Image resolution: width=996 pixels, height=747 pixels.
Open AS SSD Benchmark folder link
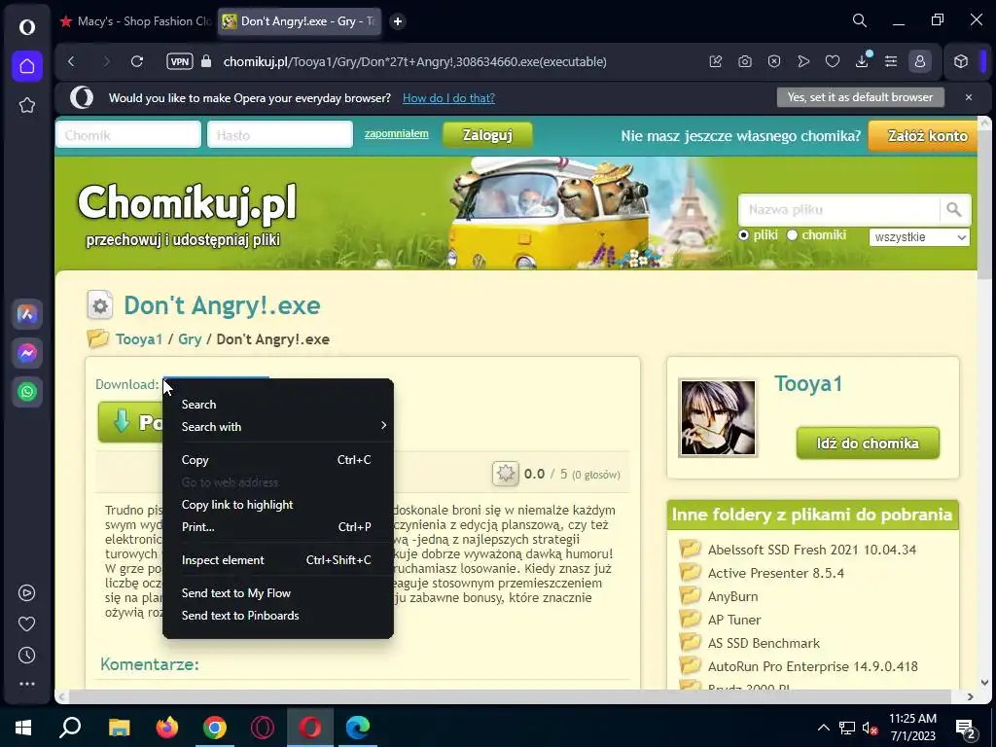pyautogui.click(x=764, y=643)
